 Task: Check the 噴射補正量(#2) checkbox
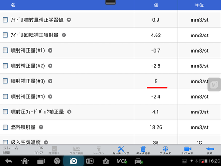click(6, 66)
